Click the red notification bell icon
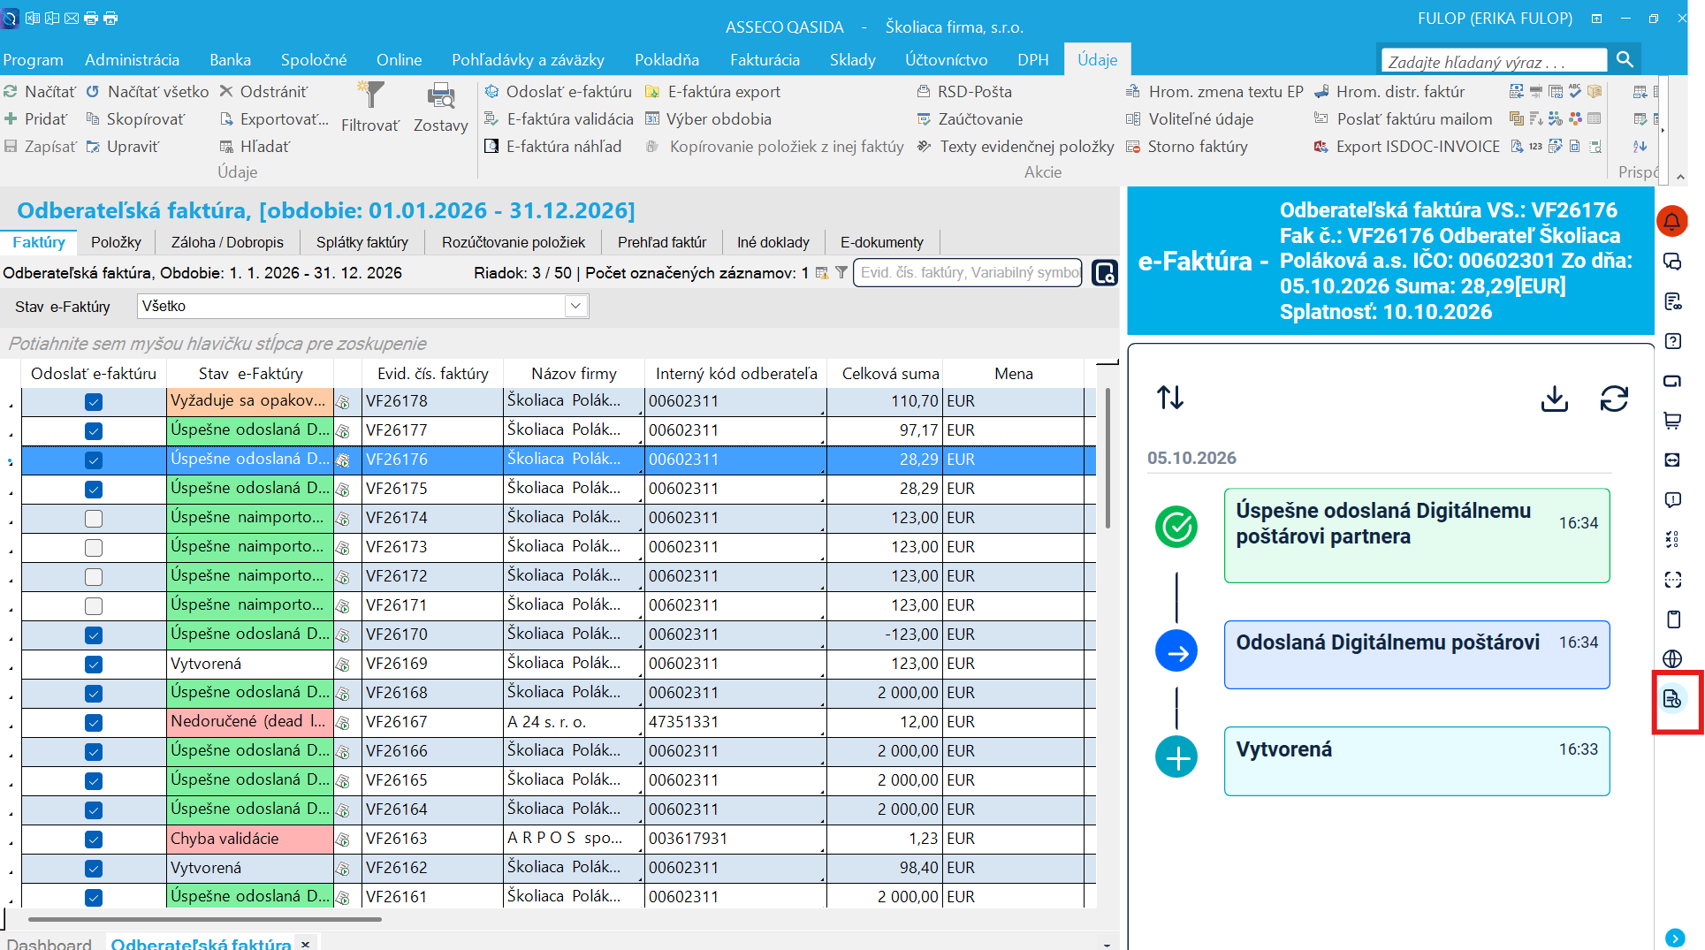 [1672, 221]
